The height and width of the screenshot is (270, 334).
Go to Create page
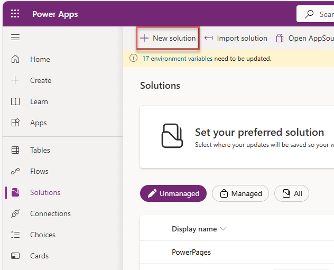(41, 80)
